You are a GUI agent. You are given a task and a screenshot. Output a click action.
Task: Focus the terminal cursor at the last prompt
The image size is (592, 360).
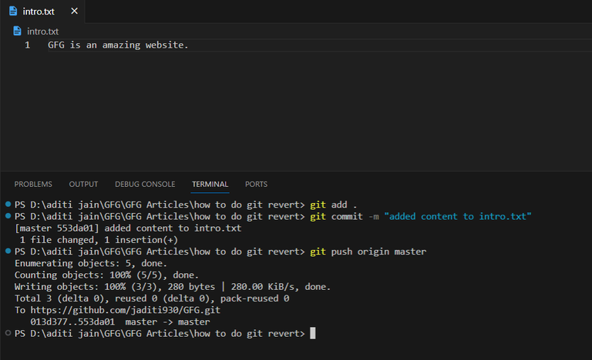[x=312, y=333]
